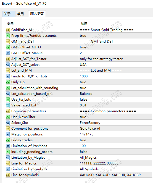
Task: Click the GMT_Offset_AUTO boolean icon
Action: click(8, 47)
